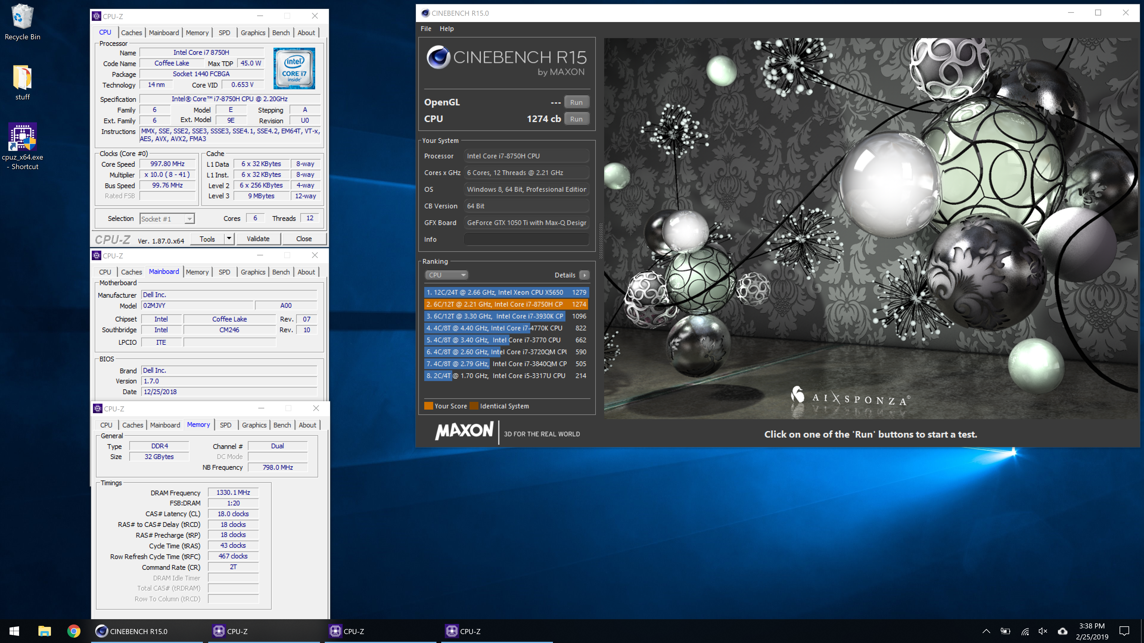Open the stuff folder on desktop
This screenshot has height=643, width=1144.
coord(22,83)
